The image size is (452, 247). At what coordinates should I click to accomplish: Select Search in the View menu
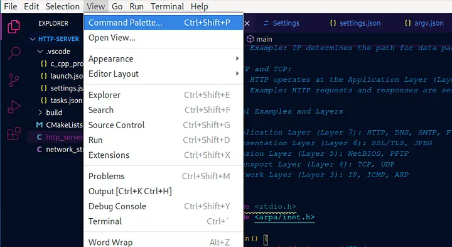pos(163,110)
